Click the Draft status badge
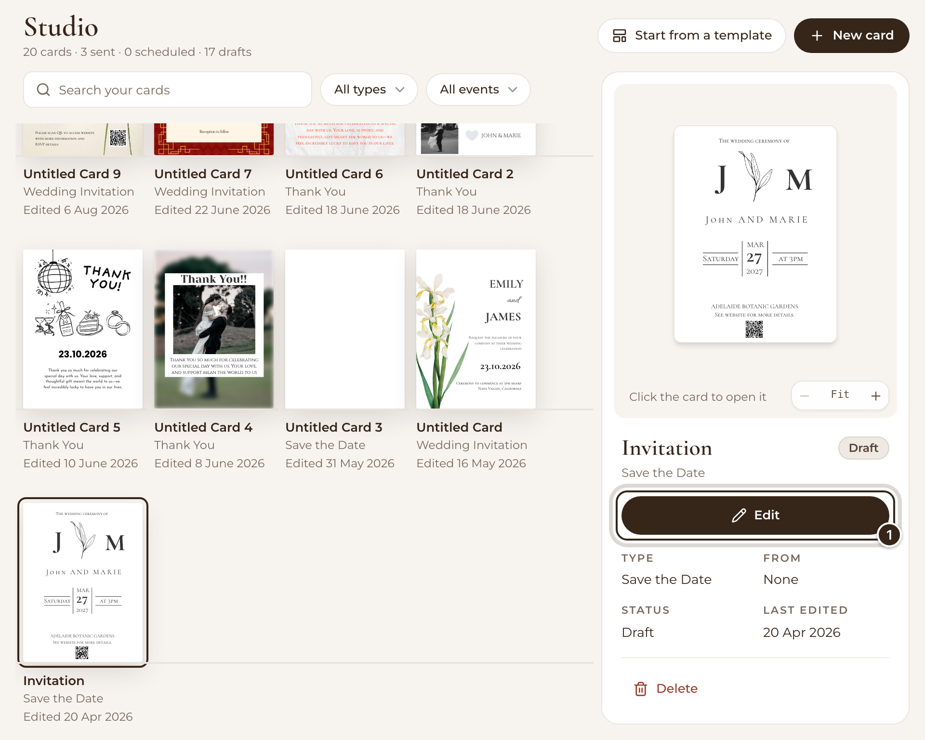Screen dimensions: 925x740 (x=863, y=448)
